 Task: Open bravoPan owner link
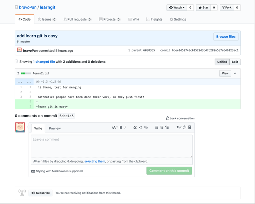[x=28, y=7]
